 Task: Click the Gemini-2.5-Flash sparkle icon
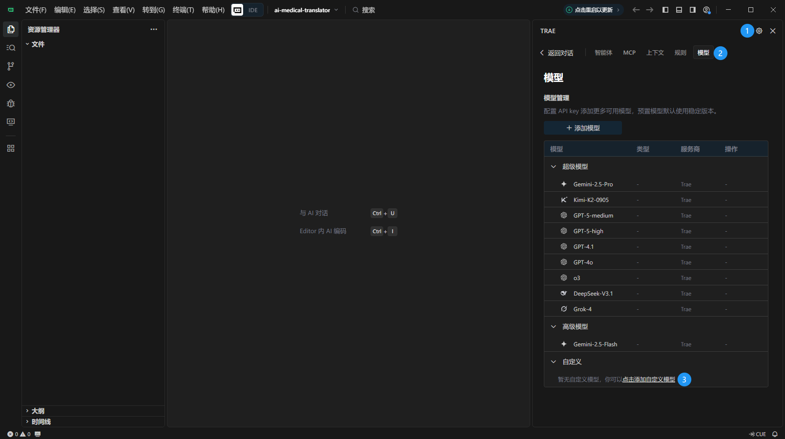click(x=564, y=344)
